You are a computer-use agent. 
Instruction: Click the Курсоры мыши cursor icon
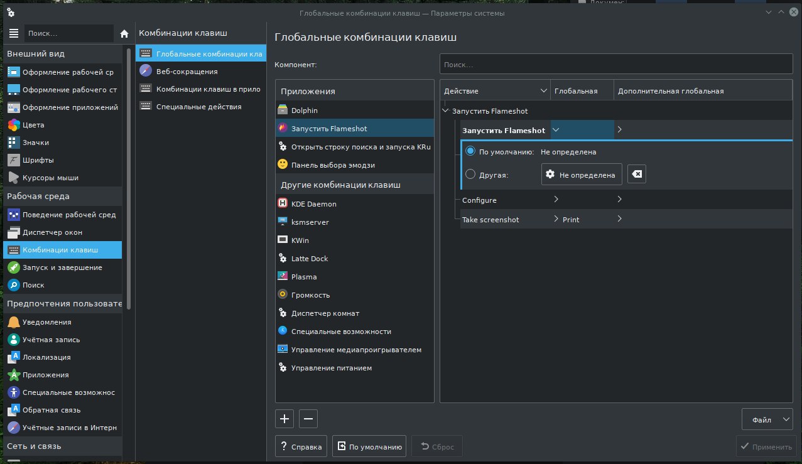(x=14, y=178)
